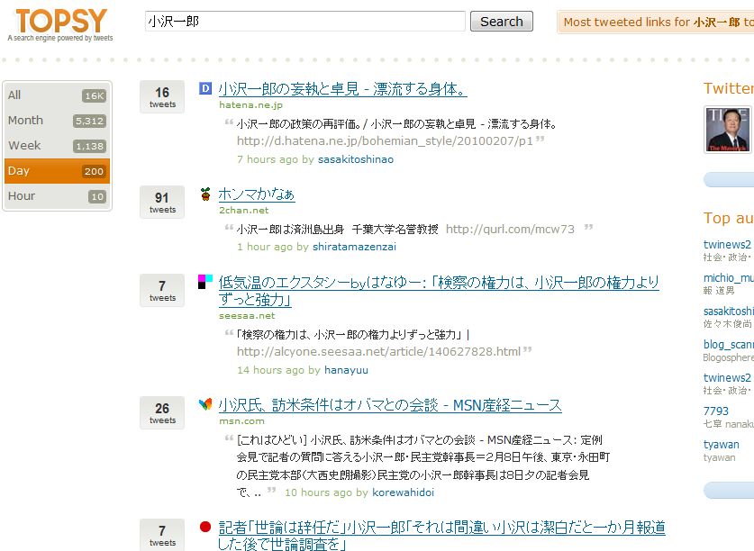754x551 pixels.
Task: Open the TIME magazine cover thumbnail
Action: [x=727, y=130]
